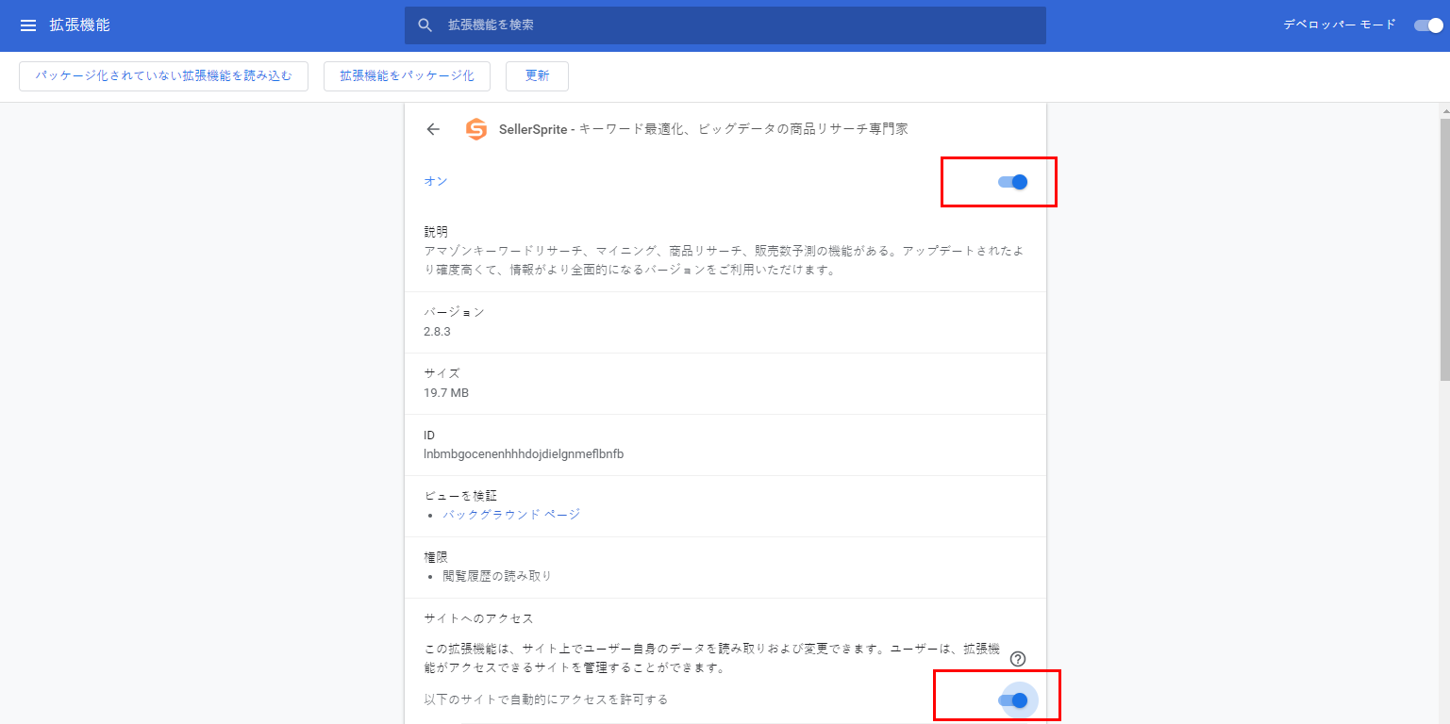Toggle Developer mode switch
Screen dimensions: 1450x724
point(1428,25)
